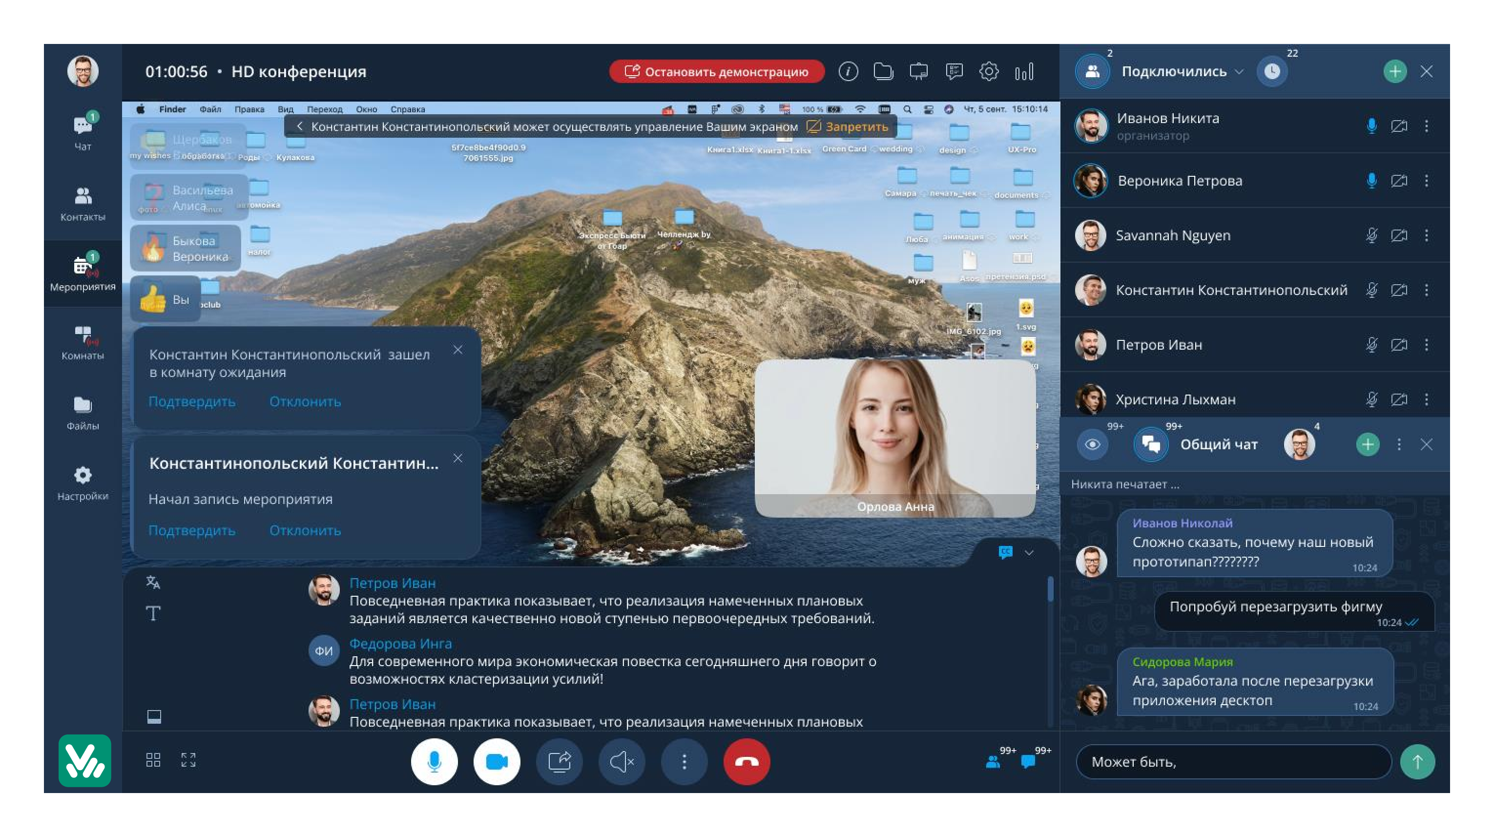Open the Finder menu in shared screen
Viewport: 1494px width, 837px height.
[x=172, y=109]
